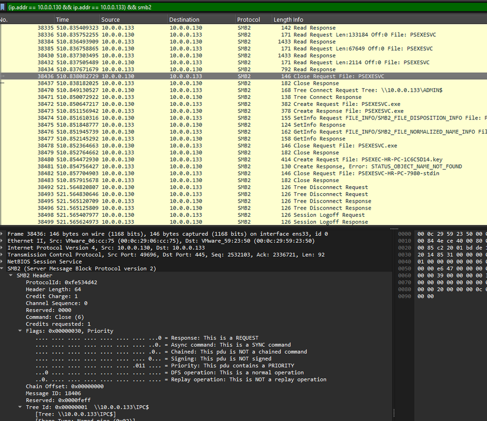Select packet 38470 Tree Connect Request ADMIN$
The width and height of the screenshot is (487, 421).
pyautogui.click(x=243, y=90)
